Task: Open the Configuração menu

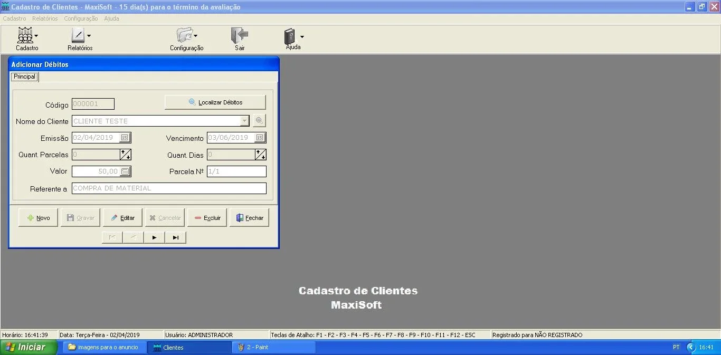Action: pyautogui.click(x=81, y=18)
